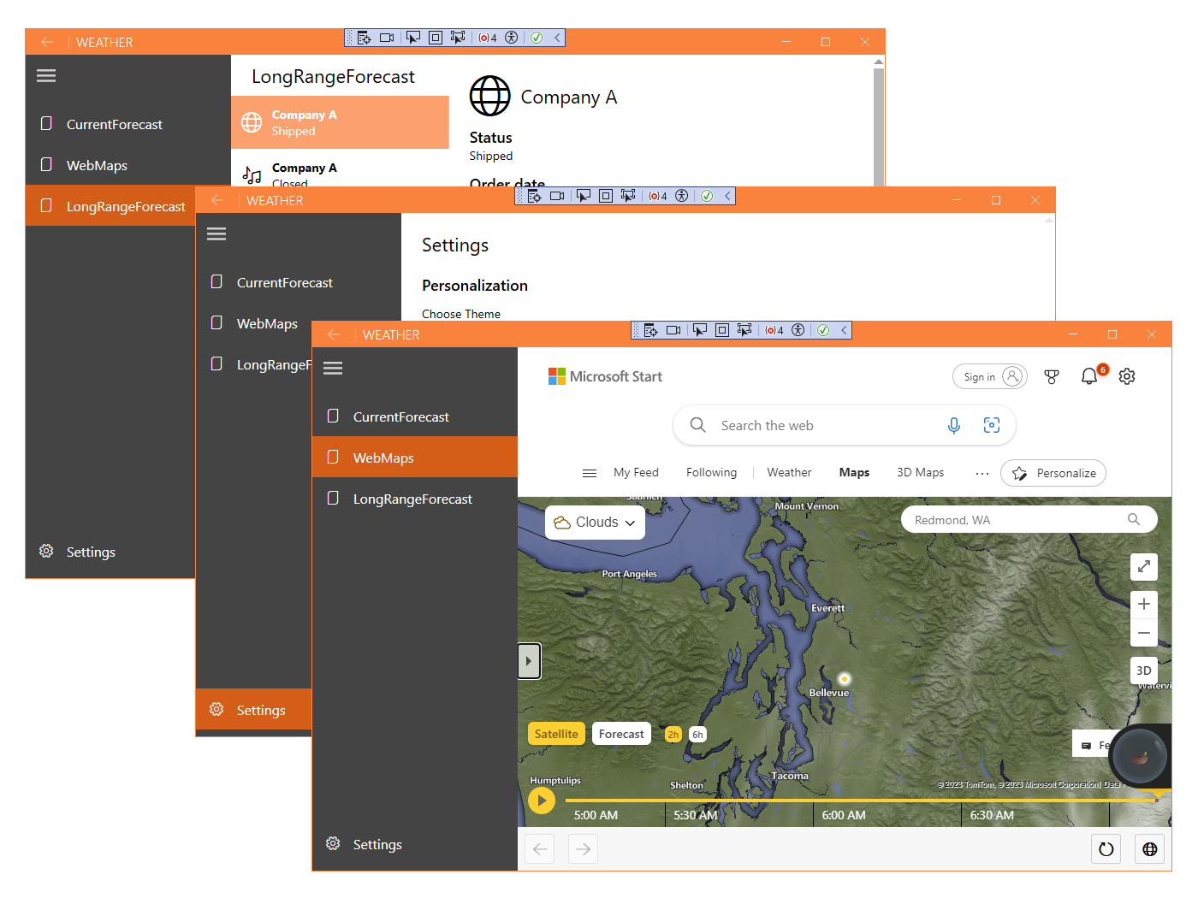Go to Live Visual Tree in front toolbar

(650, 330)
